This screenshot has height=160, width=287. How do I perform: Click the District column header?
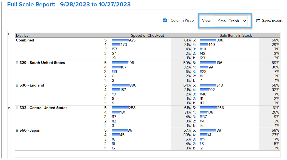(22, 35)
